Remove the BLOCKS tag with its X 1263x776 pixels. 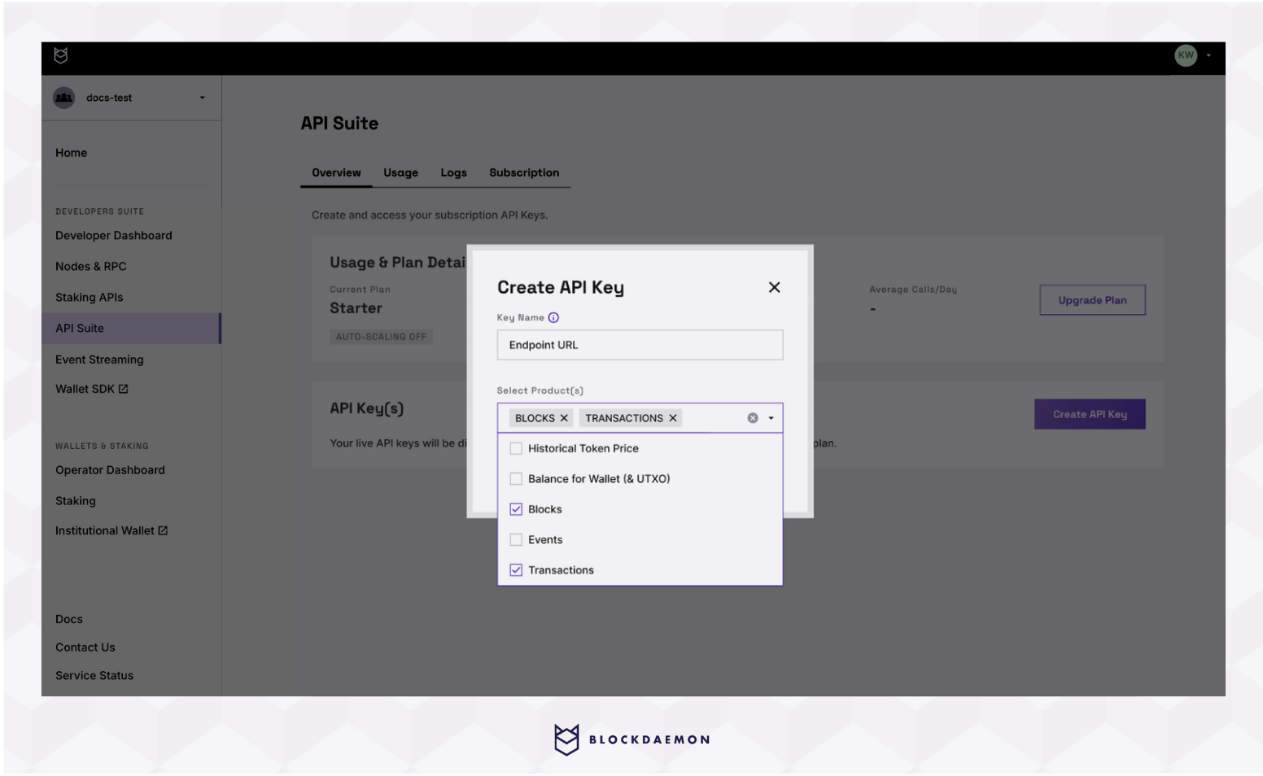click(564, 418)
